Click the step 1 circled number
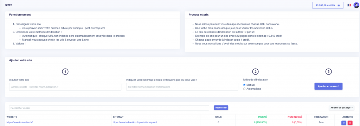The width and height of the screenshot is (360, 126). 65,72
